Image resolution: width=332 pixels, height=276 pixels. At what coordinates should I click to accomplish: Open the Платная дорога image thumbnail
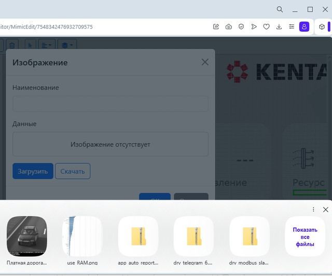pyautogui.click(x=27, y=236)
